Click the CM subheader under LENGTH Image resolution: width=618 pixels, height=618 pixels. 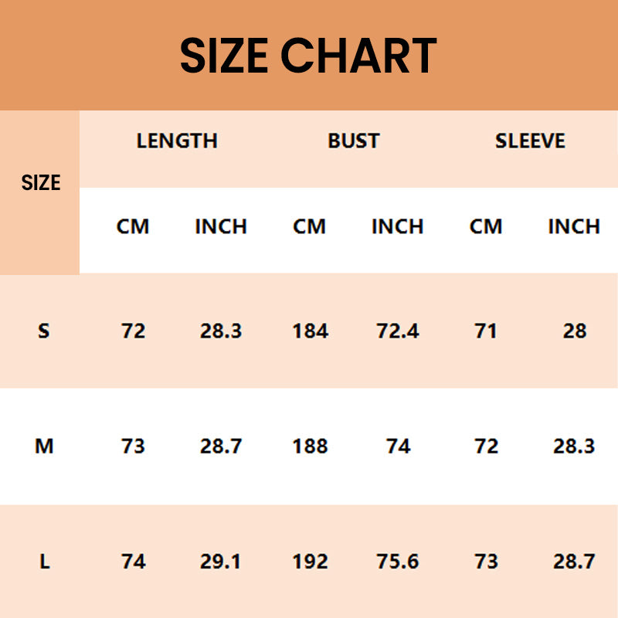(x=133, y=226)
